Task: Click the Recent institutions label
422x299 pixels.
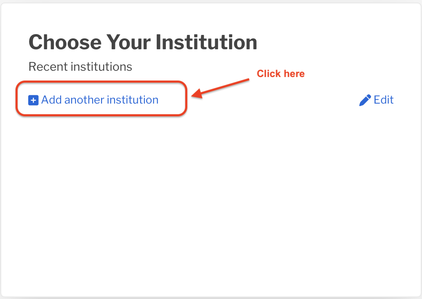Action: coord(80,67)
